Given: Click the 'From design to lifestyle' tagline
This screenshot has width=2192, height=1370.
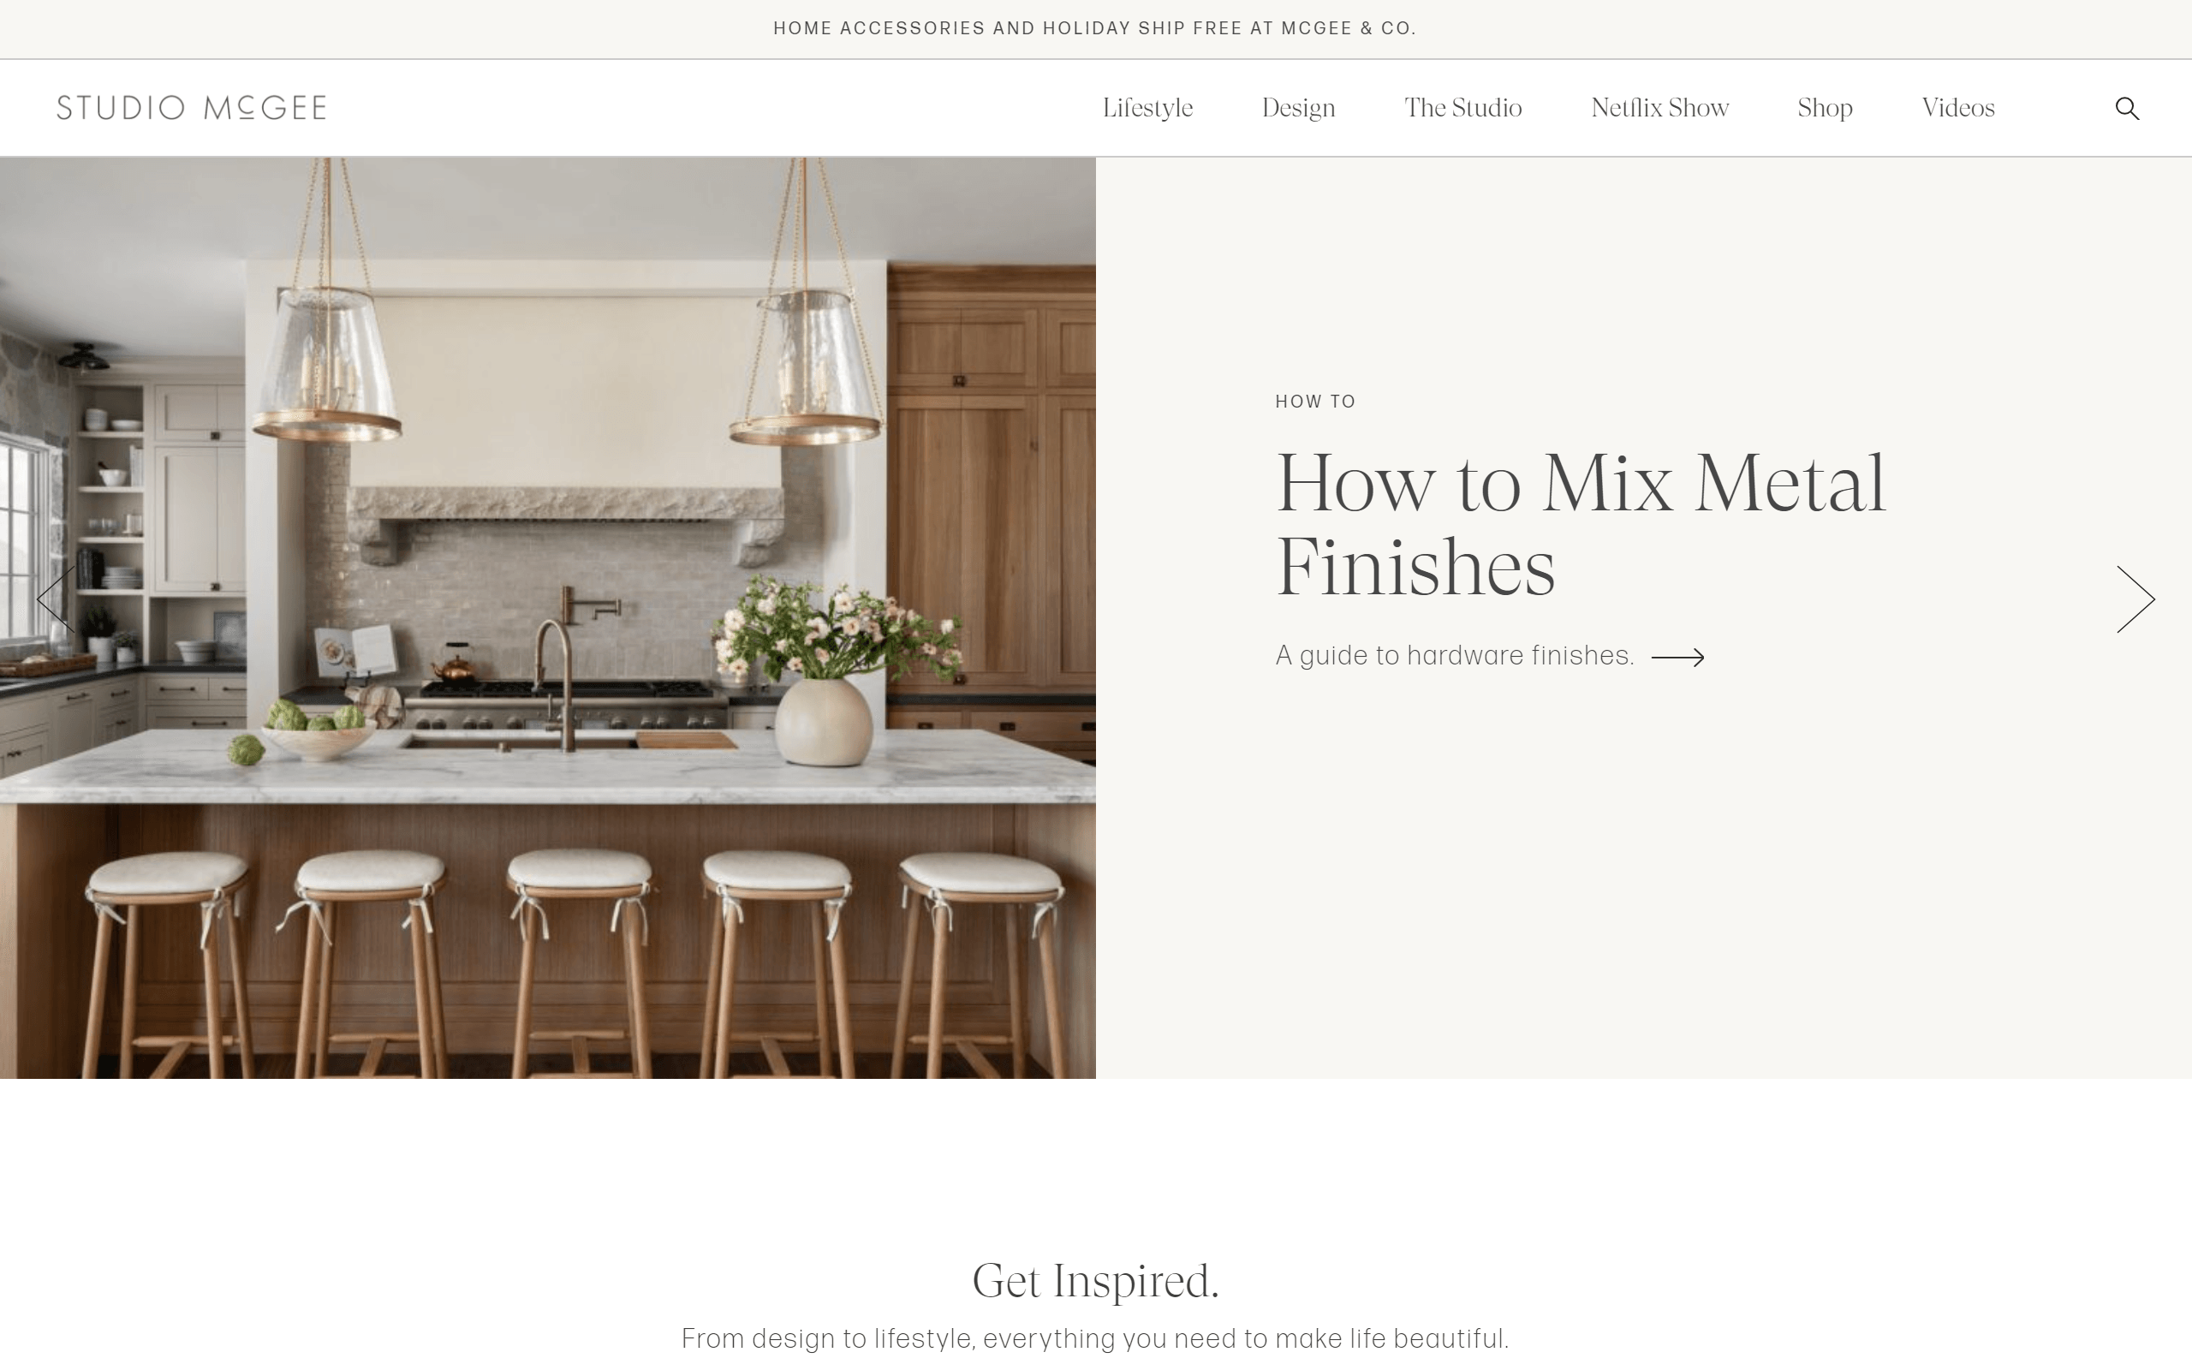Looking at the screenshot, I should tap(1095, 1338).
